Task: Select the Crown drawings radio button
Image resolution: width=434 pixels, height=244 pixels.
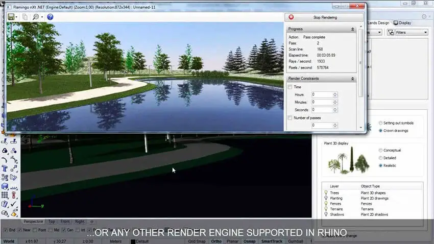Action: tap(380, 131)
